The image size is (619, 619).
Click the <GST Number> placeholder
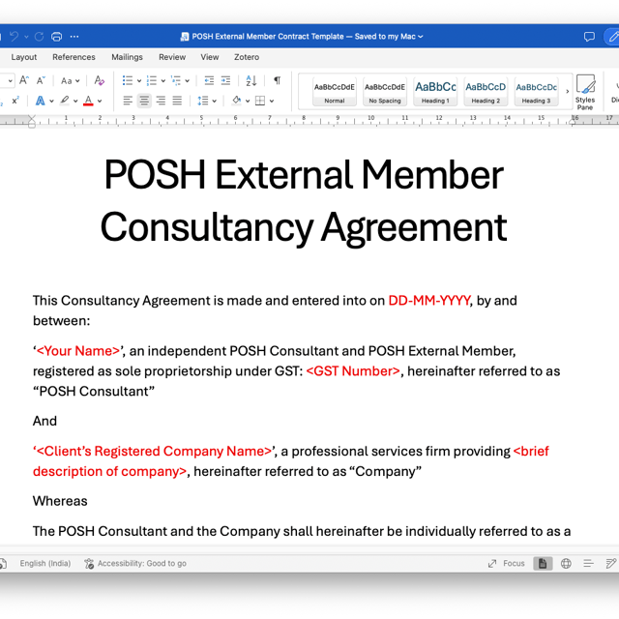353,371
